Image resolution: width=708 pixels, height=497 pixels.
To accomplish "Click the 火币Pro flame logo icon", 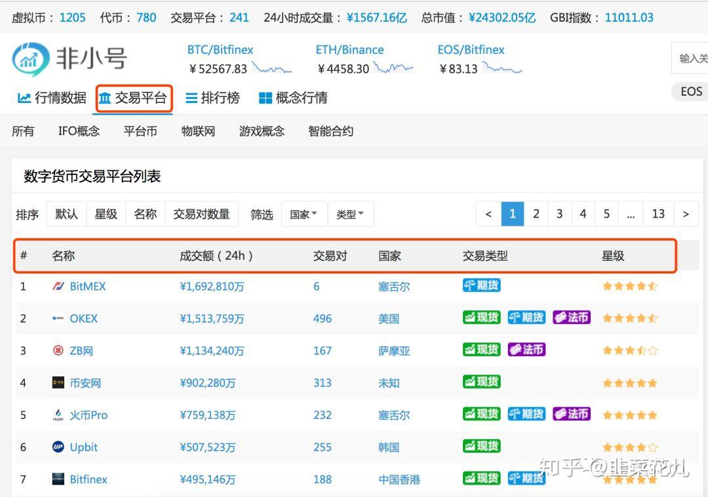I will (58, 414).
